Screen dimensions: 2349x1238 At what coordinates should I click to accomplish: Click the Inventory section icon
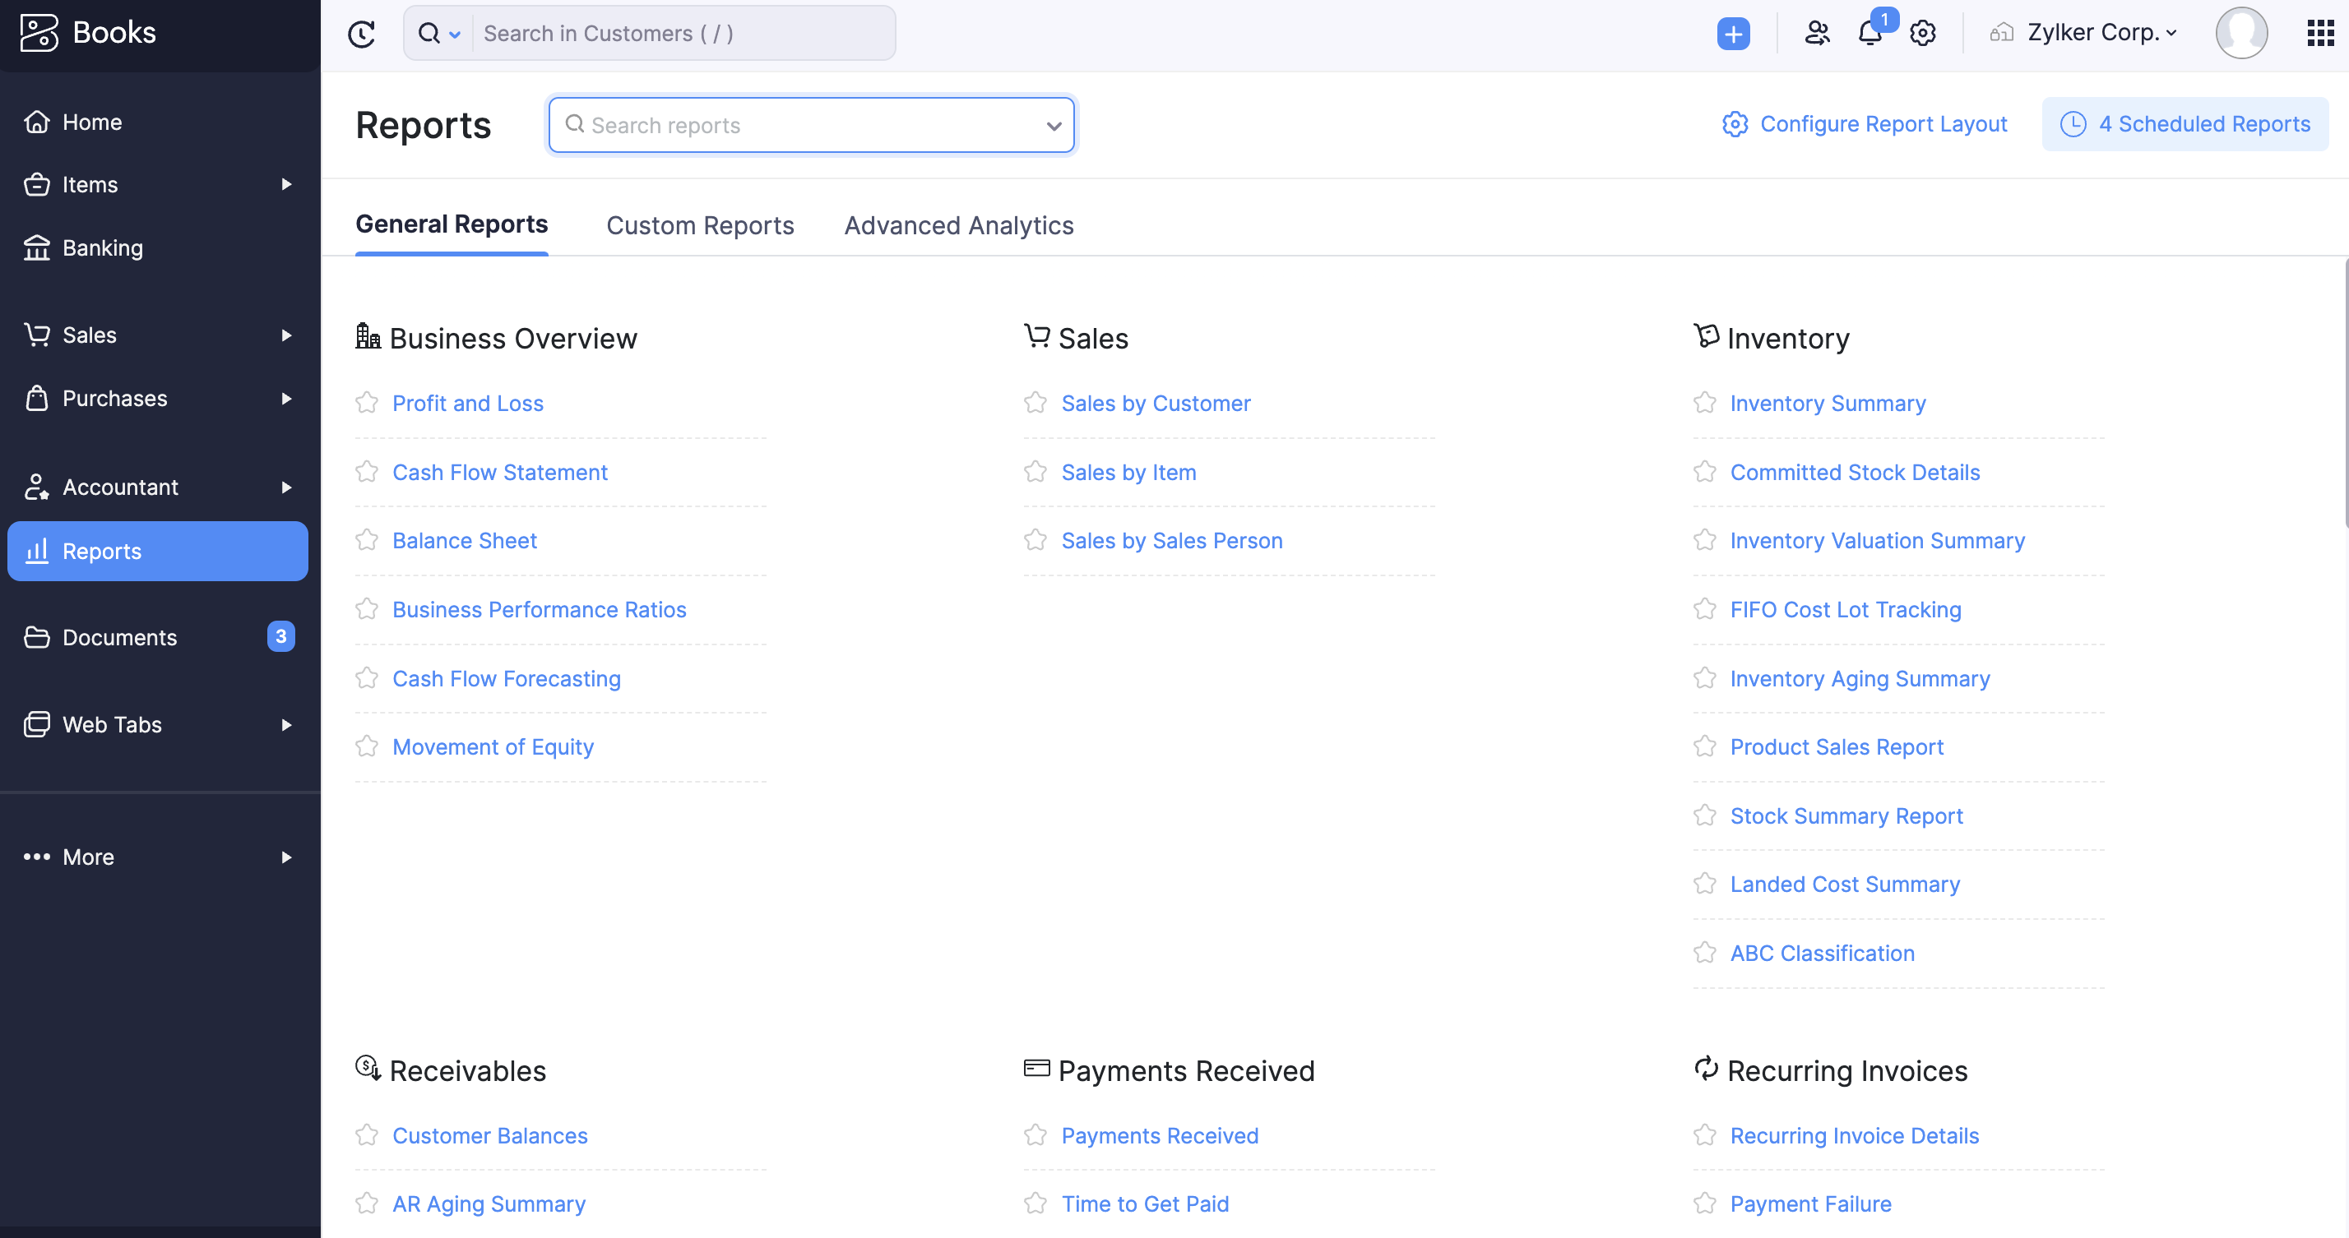coord(1704,337)
